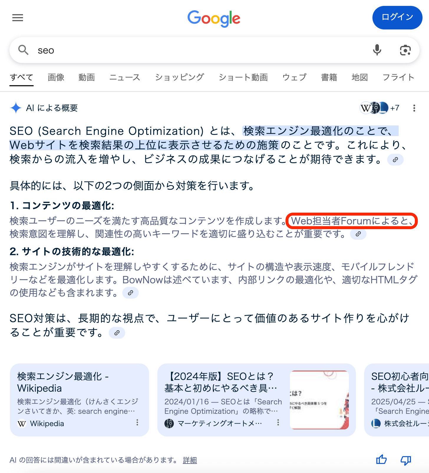Select the ショート動画 tab
This screenshot has width=429, height=473.
243,77
